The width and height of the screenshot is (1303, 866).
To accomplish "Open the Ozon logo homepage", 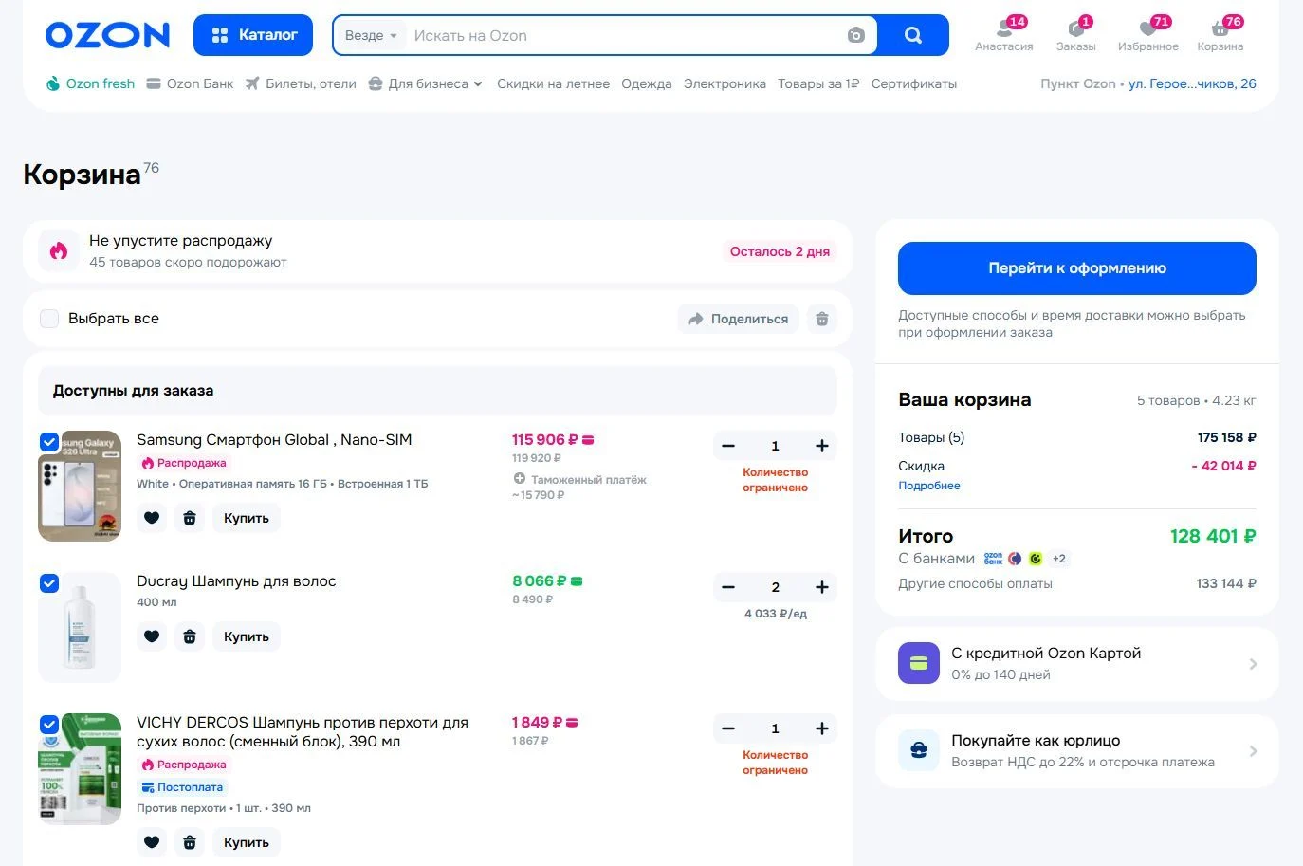I will [107, 35].
